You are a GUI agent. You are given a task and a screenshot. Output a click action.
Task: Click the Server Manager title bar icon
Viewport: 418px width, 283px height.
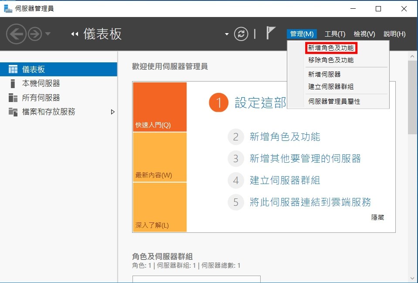point(8,9)
